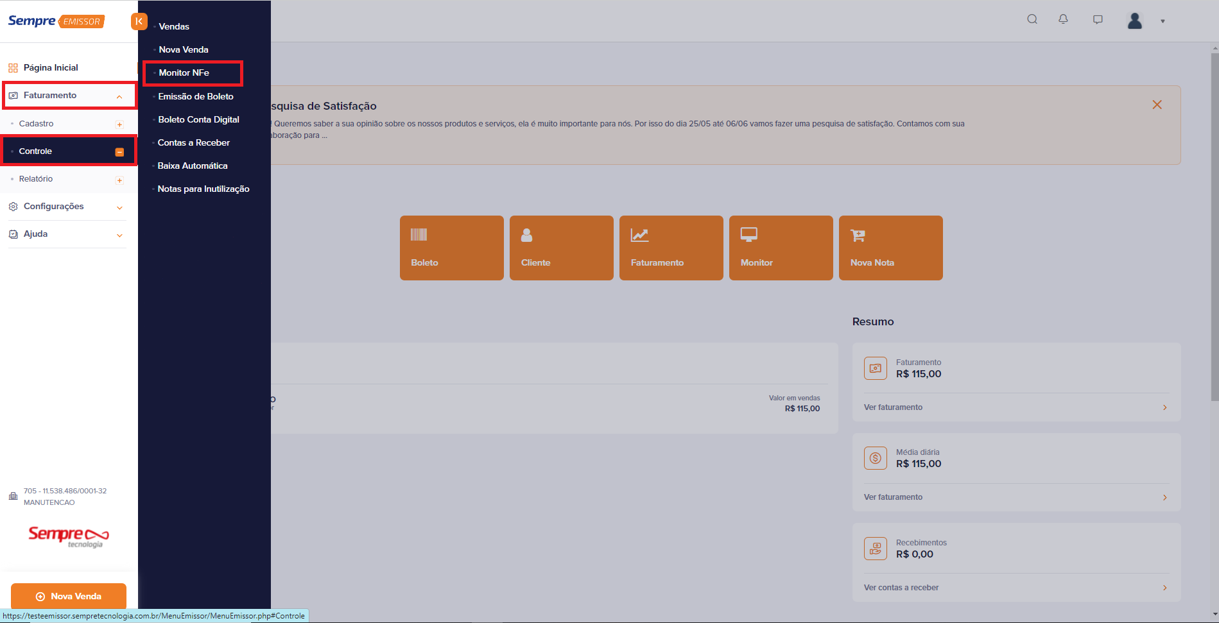Open Emissão de Boleto

coord(196,96)
